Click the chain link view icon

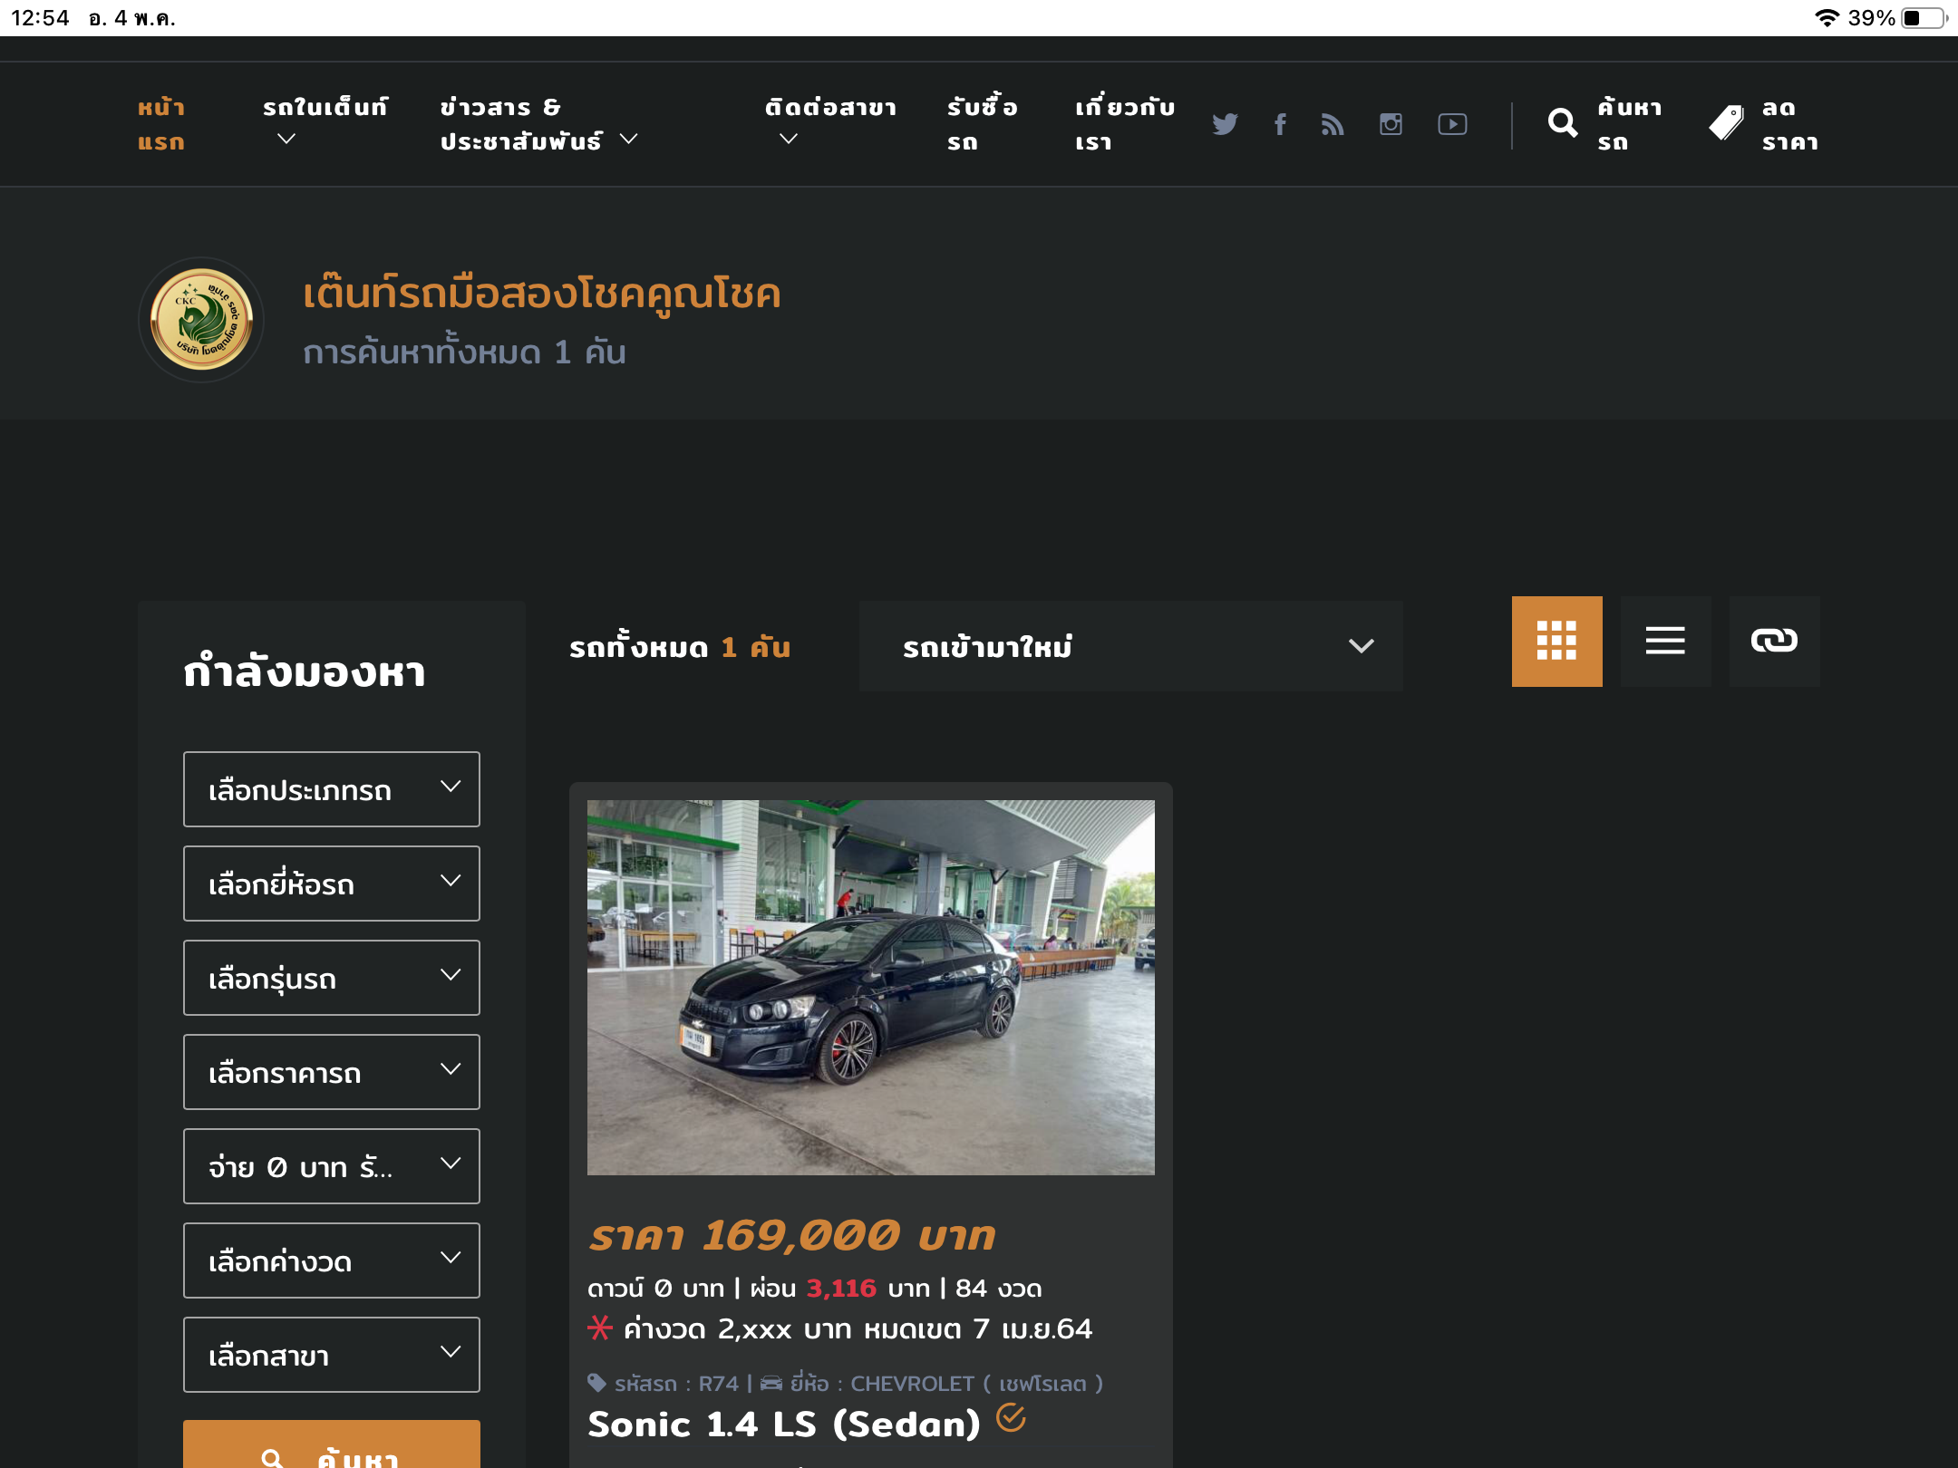(1774, 642)
